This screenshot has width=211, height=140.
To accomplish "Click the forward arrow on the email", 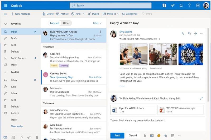I will point(195,33).
